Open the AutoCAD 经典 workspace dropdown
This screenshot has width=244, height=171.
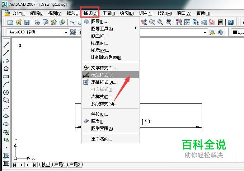[x=38, y=32]
